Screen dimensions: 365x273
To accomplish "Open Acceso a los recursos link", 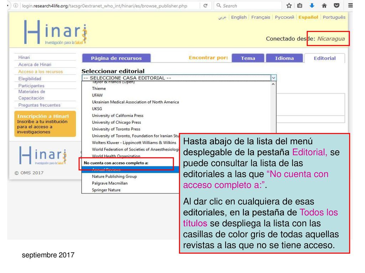I will [41, 72].
